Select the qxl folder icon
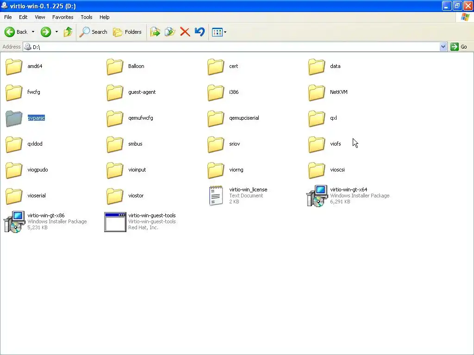This screenshot has width=474, height=355. (x=317, y=118)
